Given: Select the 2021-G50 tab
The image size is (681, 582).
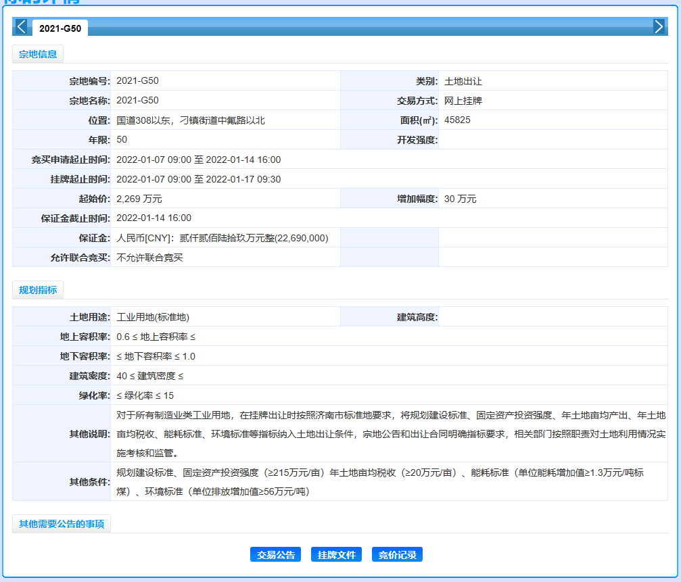Looking at the screenshot, I should (x=60, y=28).
